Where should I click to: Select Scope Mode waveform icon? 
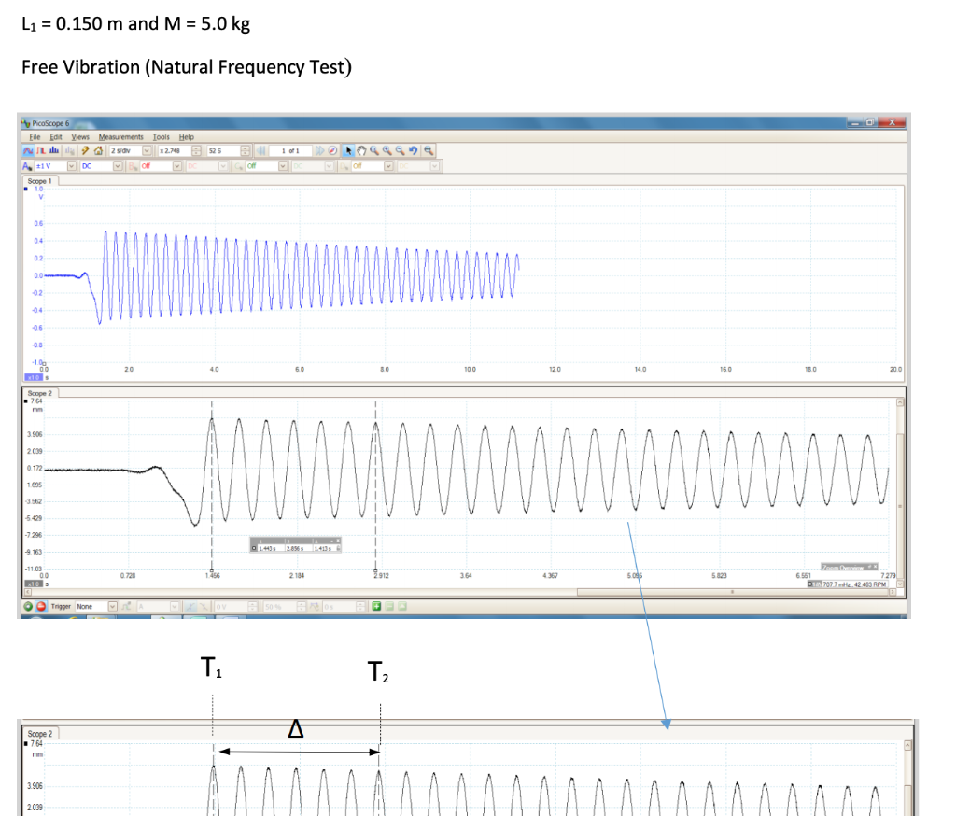(27, 150)
